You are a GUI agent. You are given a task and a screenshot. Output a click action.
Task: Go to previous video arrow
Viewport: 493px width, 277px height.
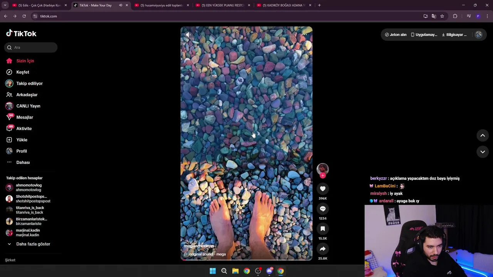tap(483, 135)
